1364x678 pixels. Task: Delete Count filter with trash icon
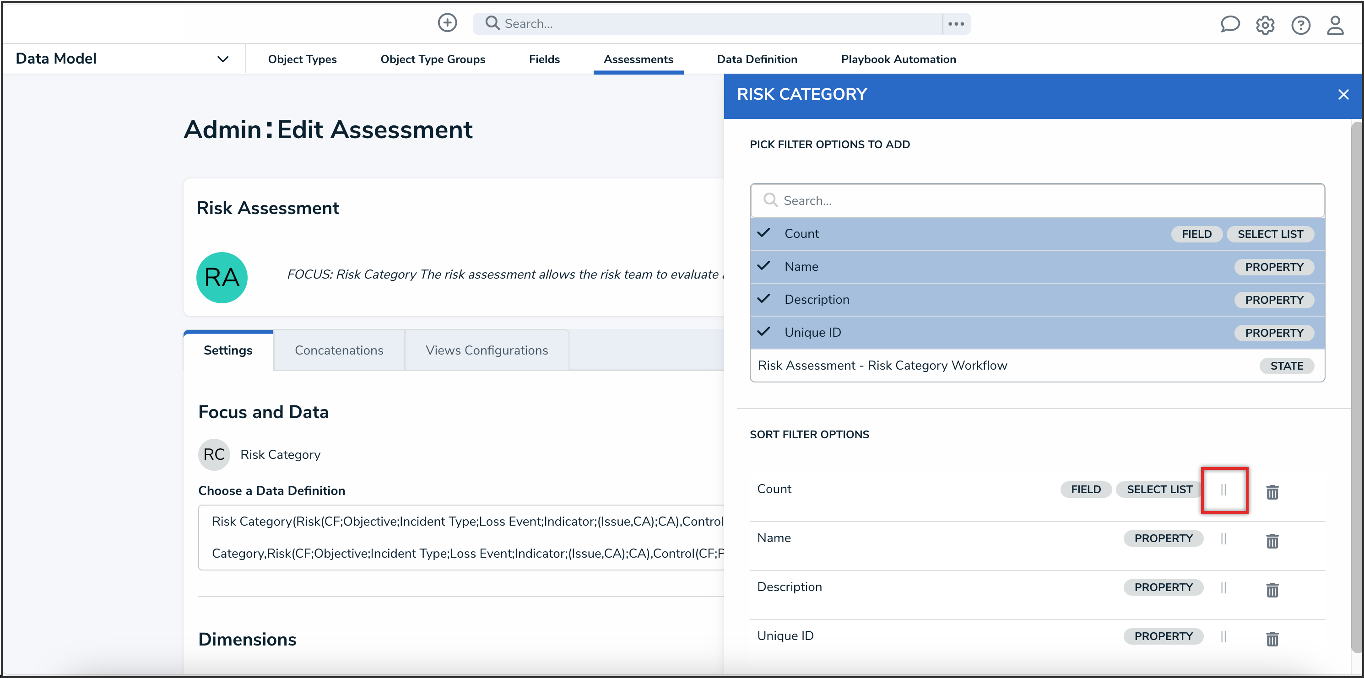click(x=1272, y=492)
